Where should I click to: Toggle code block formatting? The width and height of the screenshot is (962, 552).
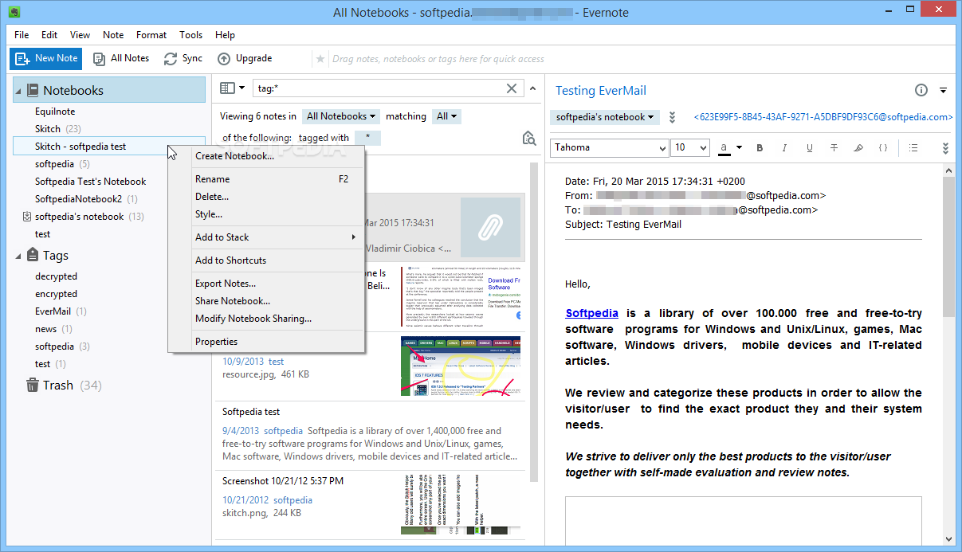click(x=883, y=148)
